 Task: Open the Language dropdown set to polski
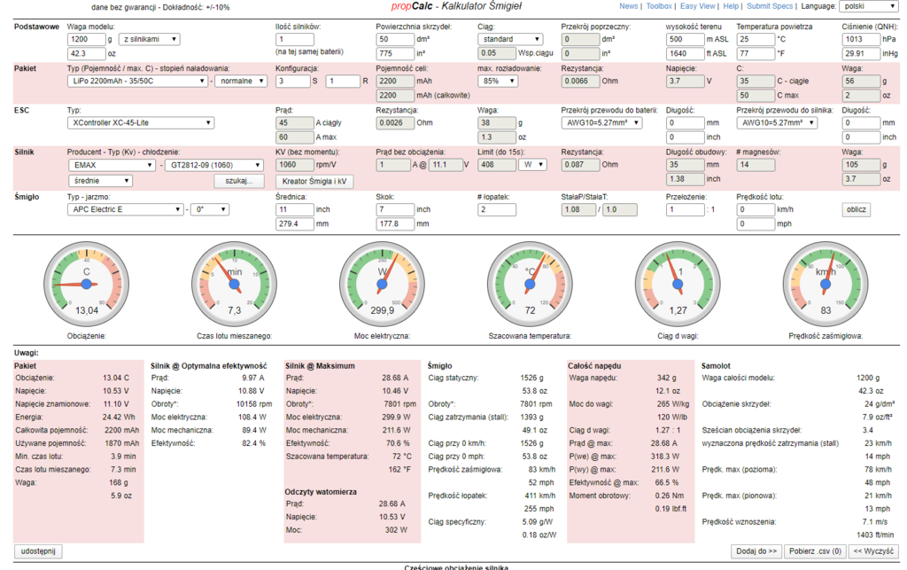pyautogui.click(x=868, y=6)
